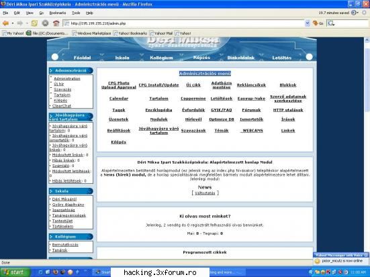Image resolution: width=370 pixels, height=277 pixels.
Task: Open the Fórumok admin link
Action: click(251, 110)
